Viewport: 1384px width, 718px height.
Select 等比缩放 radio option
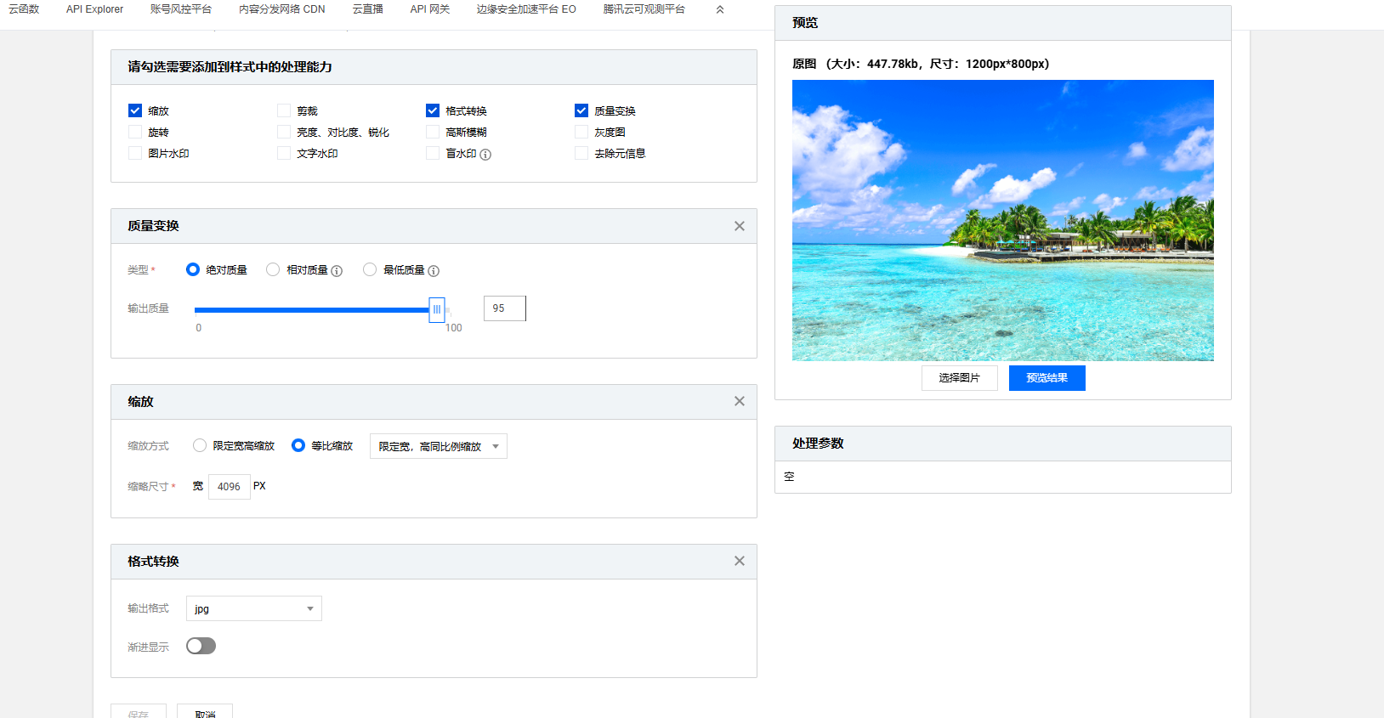298,445
